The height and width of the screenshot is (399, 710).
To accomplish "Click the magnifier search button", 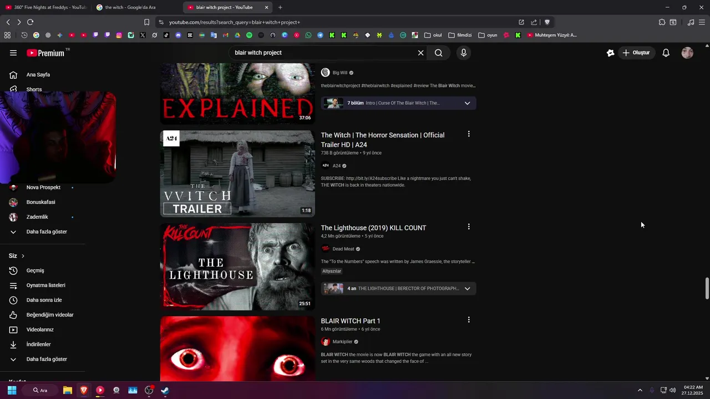I will pos(439,53).
